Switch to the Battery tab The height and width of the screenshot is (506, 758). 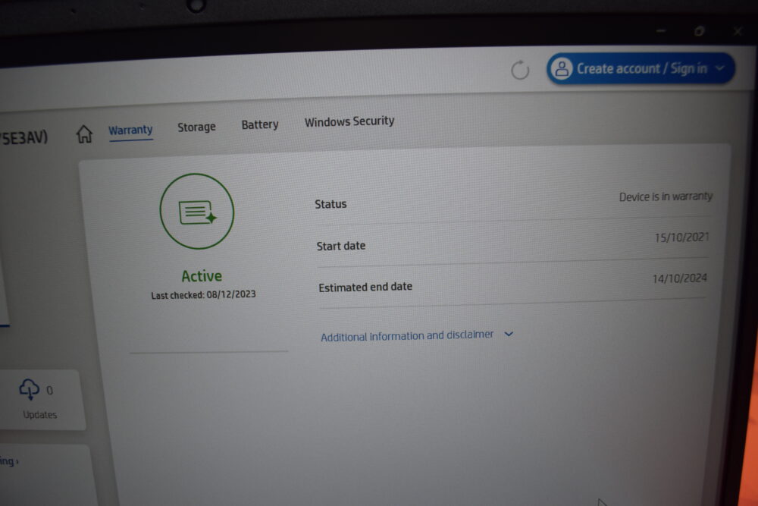click(x=260, y=125)
